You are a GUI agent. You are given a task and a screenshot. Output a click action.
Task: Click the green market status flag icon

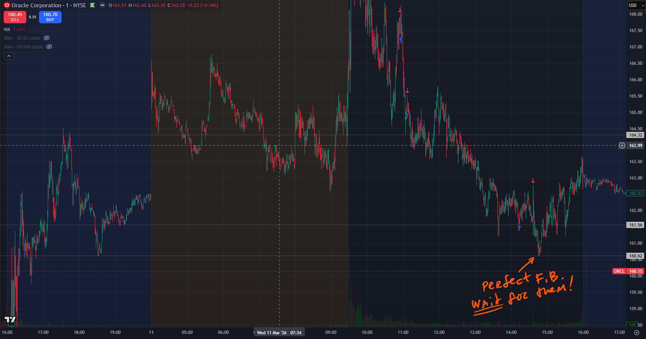[93, 5]
